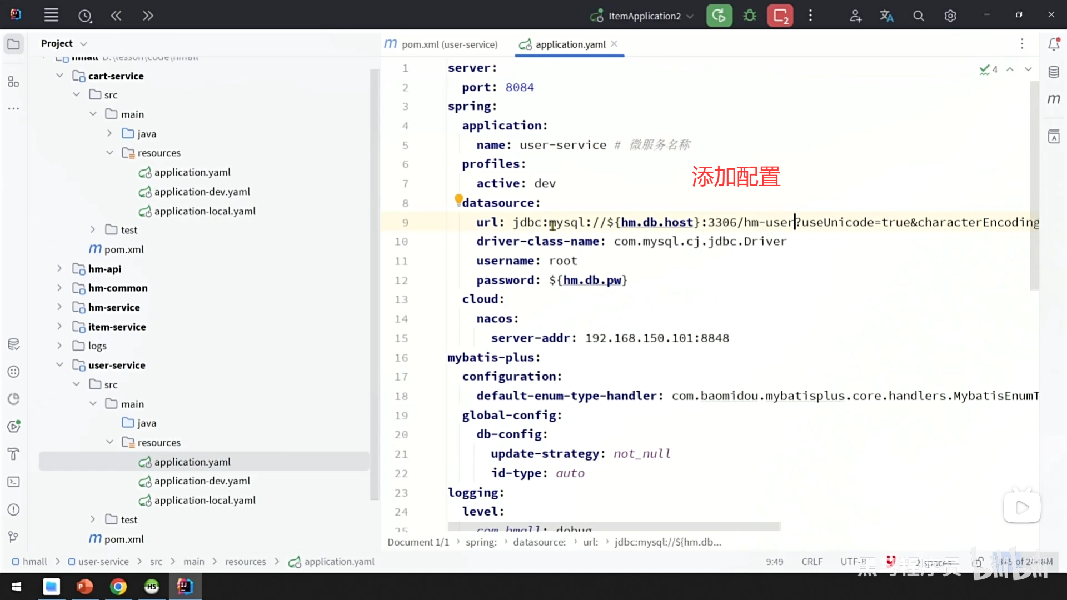This screenshot has height=600, width=1067.
Task: Collapse the user-service module
Action: 59,365
